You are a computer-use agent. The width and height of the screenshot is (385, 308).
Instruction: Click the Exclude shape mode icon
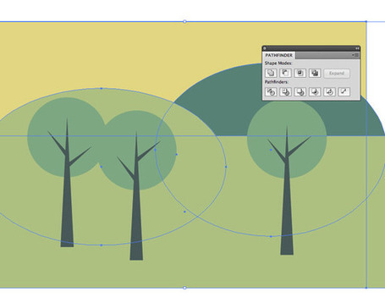(315, 73)
